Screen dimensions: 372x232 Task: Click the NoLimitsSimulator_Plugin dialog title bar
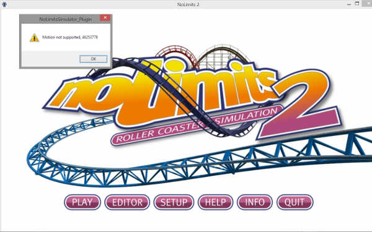click(x=60, y=19)
